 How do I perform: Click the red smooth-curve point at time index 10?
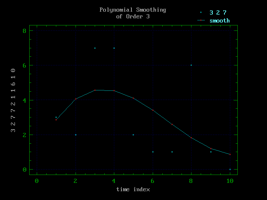click(230, 154)
